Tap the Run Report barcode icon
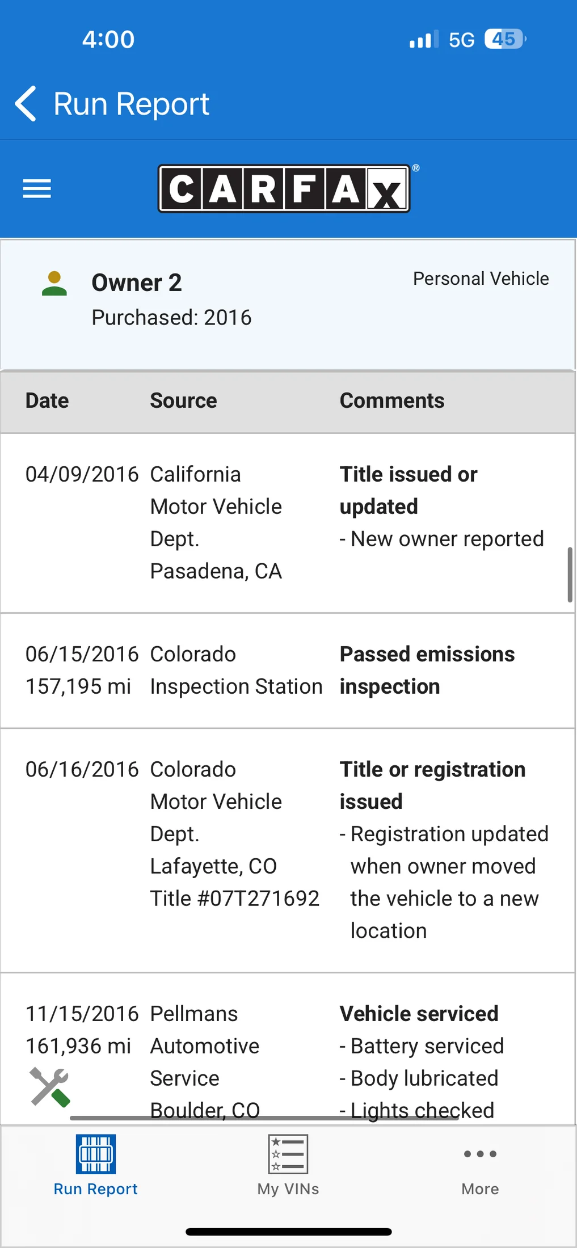The height and width of the screenshot is (1248, 577). (x=96, y=1154)
